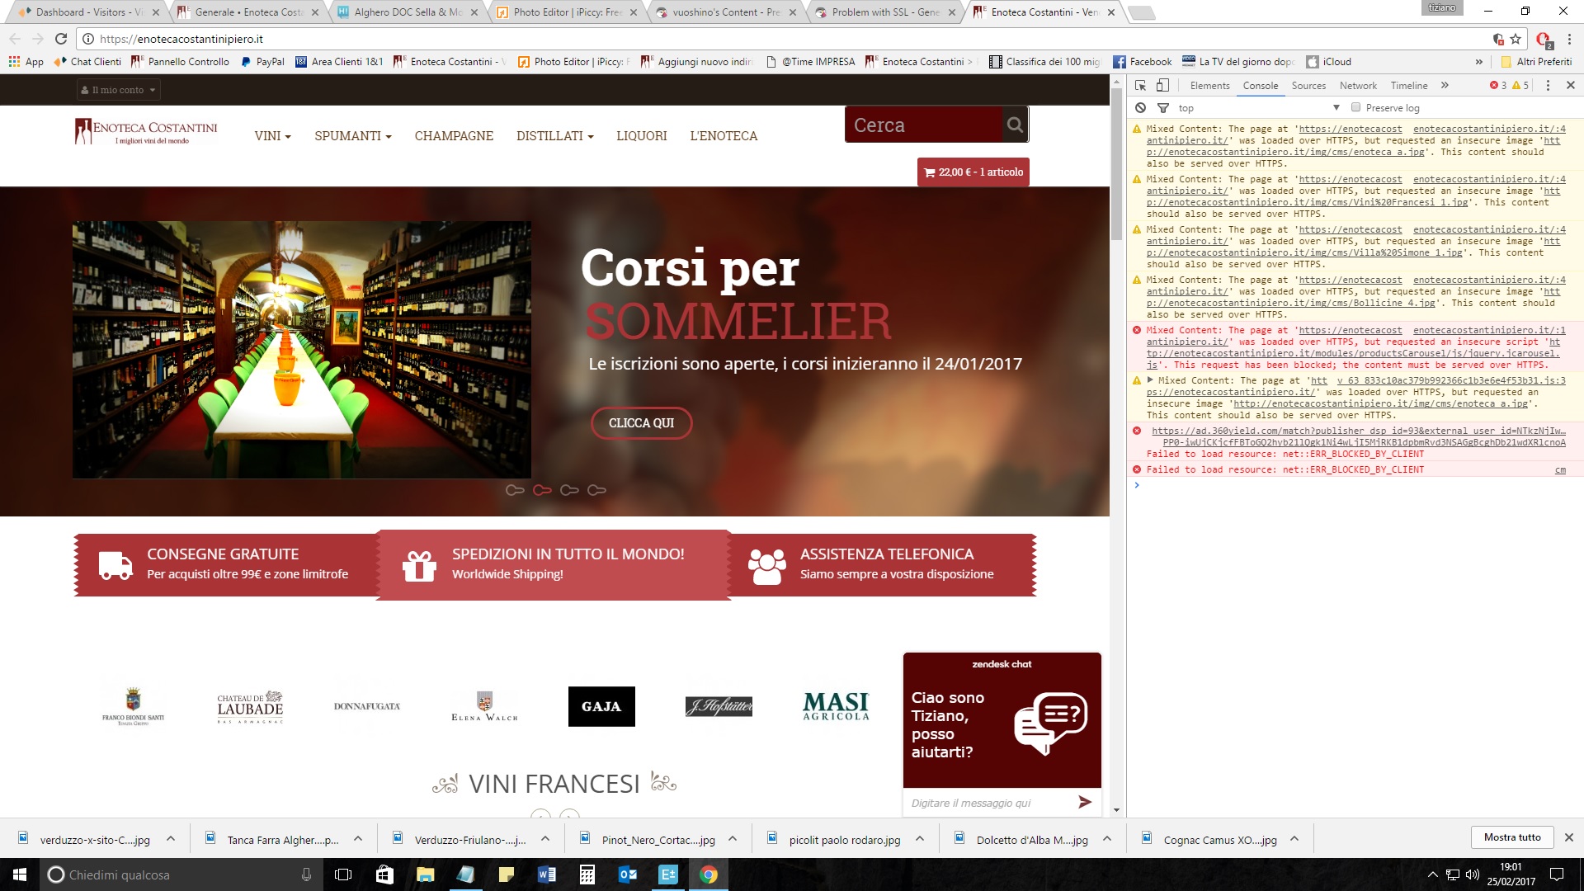
Task: Bookmark this page with the star icon
Action: (1516, 39)
